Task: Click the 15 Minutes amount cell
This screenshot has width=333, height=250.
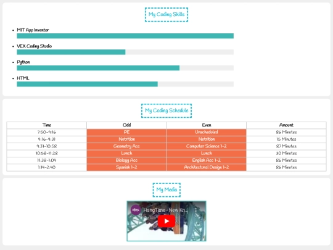Action: tap(286, 140)
